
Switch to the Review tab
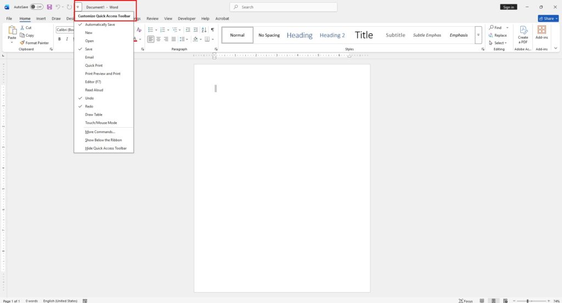coord(153,18)
